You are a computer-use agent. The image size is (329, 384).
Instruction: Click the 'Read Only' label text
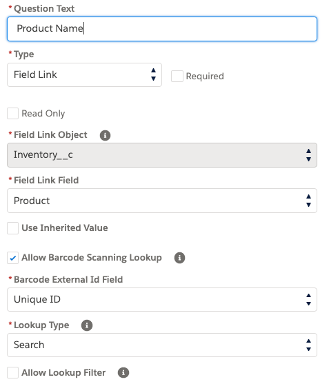coord(43,113)
